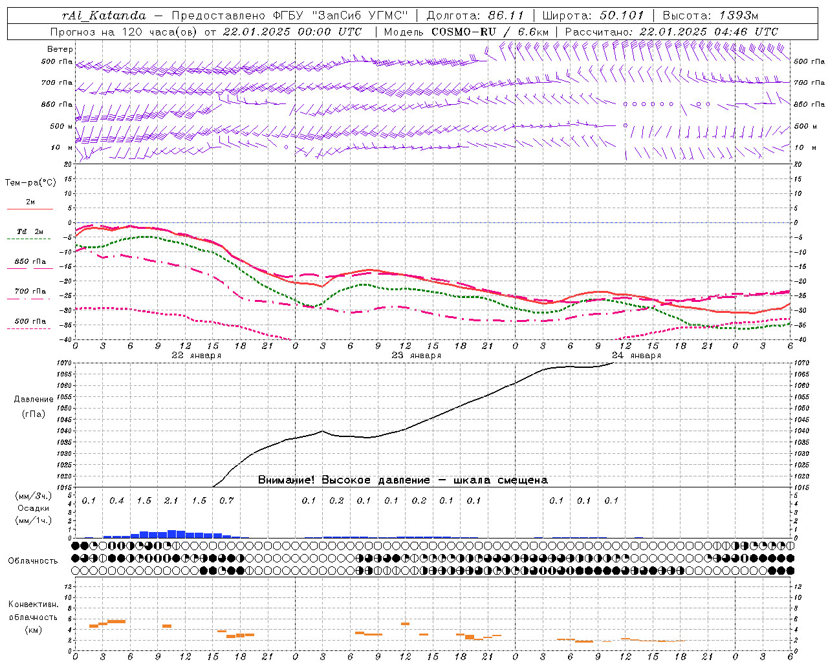Click the (км) unit label under облачность
This screenshot has width=828, height=662.
pyautogui.click(x=33, y=630)
